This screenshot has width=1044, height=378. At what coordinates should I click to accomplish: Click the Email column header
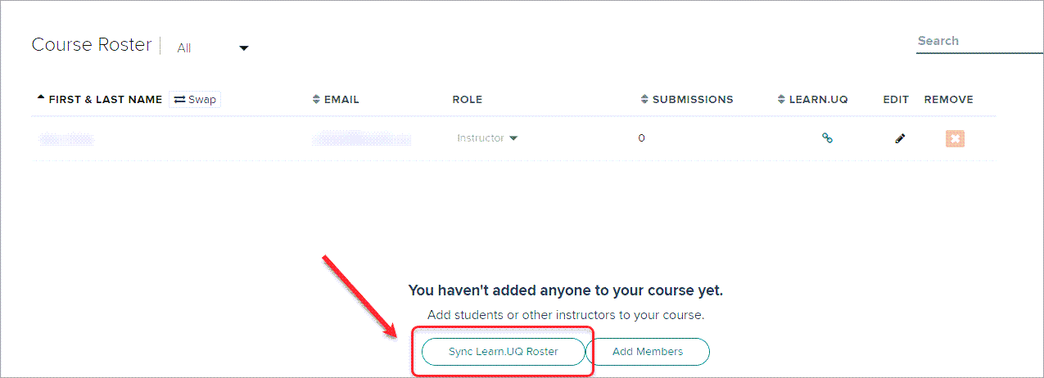click(341, 100)
